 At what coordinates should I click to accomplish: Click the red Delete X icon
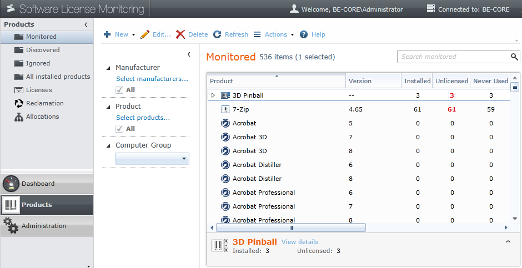pyautogui.click(x=180, y=34)
